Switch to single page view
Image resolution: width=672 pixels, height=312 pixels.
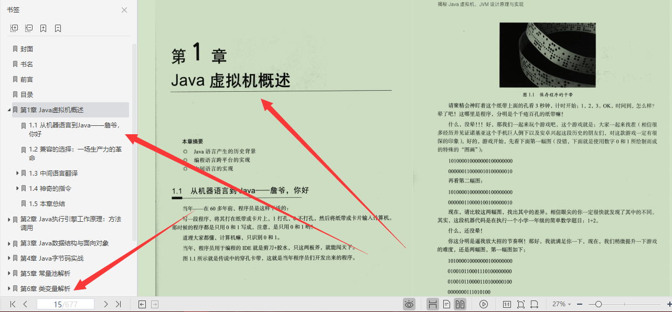tap(446, 304)
